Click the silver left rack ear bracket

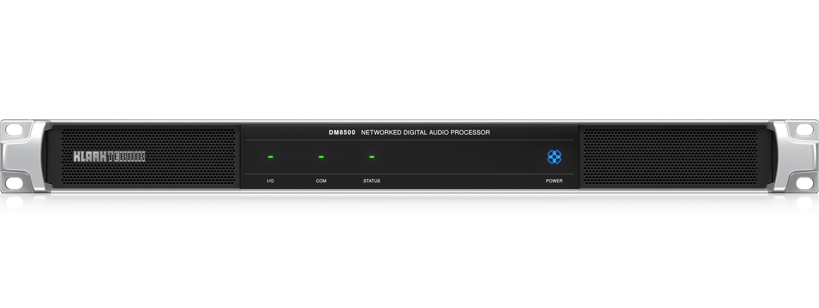25,156
